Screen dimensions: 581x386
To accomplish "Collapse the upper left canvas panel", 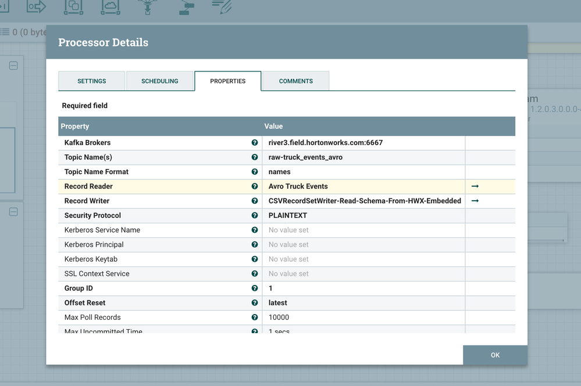I will click(x=13, y=66).
